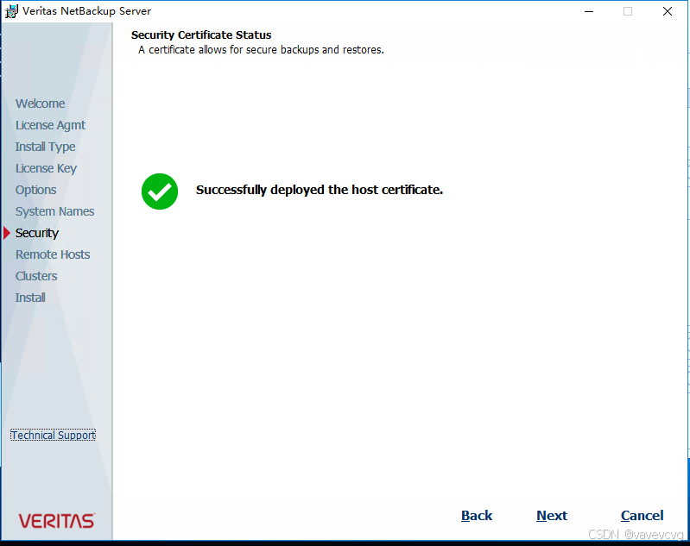Select the Options step
690x546 pixels.
pos(35,190)
